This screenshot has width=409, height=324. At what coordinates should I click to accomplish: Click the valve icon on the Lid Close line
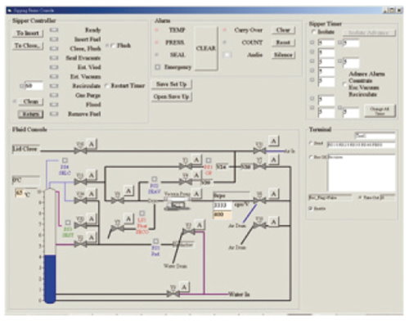80,151
